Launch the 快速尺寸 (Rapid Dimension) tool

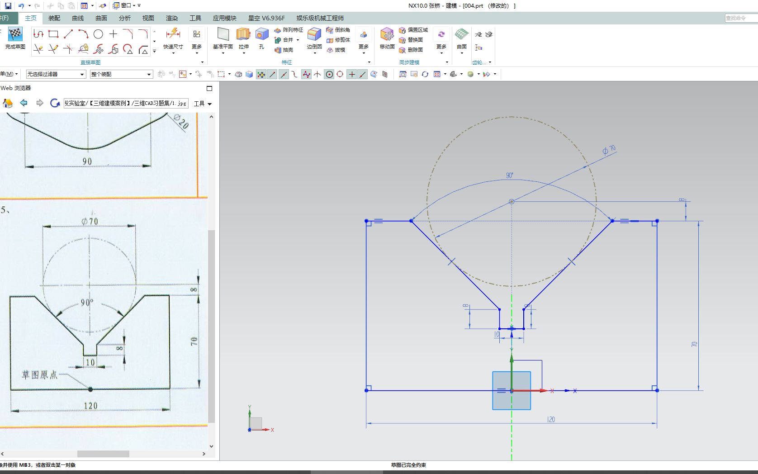tap(173, 36)
